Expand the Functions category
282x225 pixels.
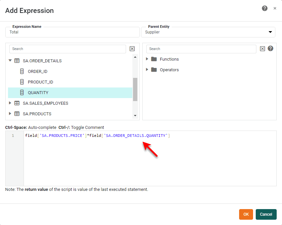tap(147, 59)
